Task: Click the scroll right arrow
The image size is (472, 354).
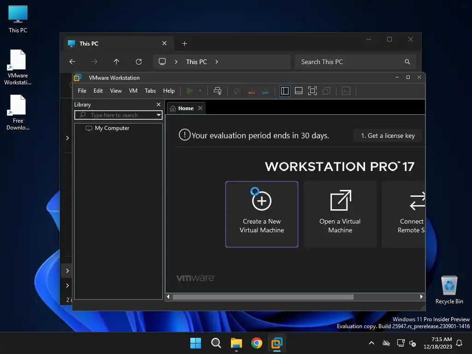Action: point(421,297)
